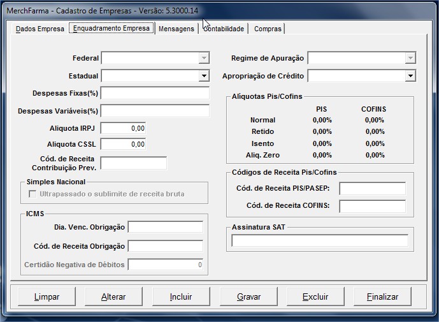Open the Mensagens tab
The height and width of the screenshot is (322, 439).
pyautogui.click(x=176, y=29)
